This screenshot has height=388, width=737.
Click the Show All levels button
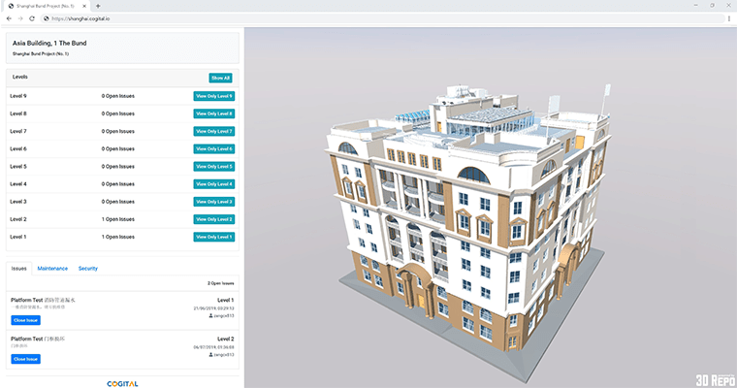220,78
